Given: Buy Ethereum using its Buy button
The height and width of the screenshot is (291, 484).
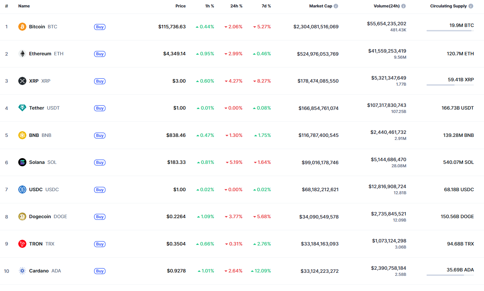Looking at the screenshot, I should coord(100,54).
